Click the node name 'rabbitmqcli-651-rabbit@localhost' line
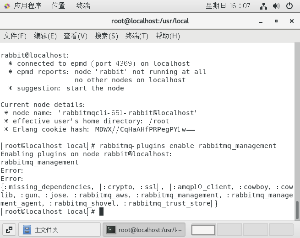Viewport: 300px width, 238px height. [x=104, y=113]
